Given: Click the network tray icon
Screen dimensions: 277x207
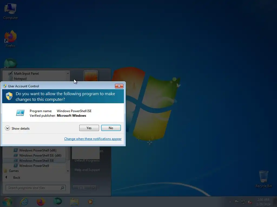Looking at the screenshot, I should coord(243,202).
